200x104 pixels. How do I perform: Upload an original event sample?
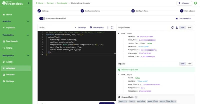[x=177, y=27]
